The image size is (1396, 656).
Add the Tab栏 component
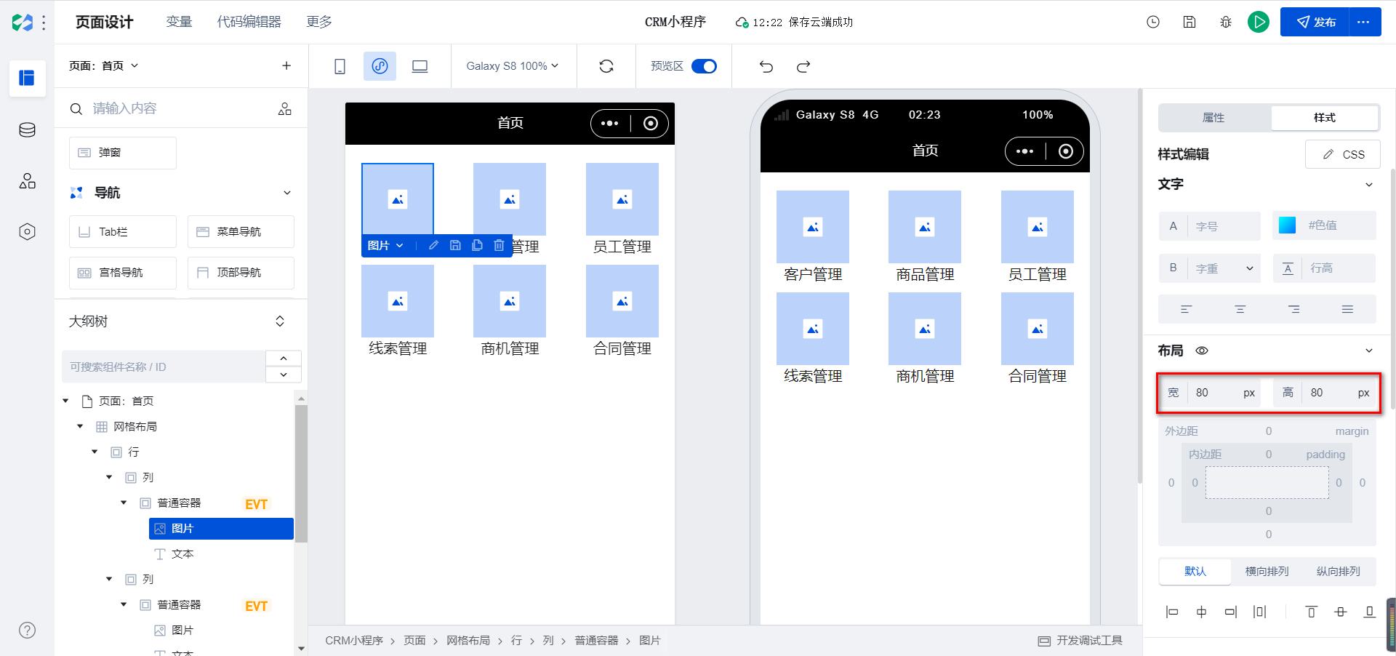click(123, 231)
